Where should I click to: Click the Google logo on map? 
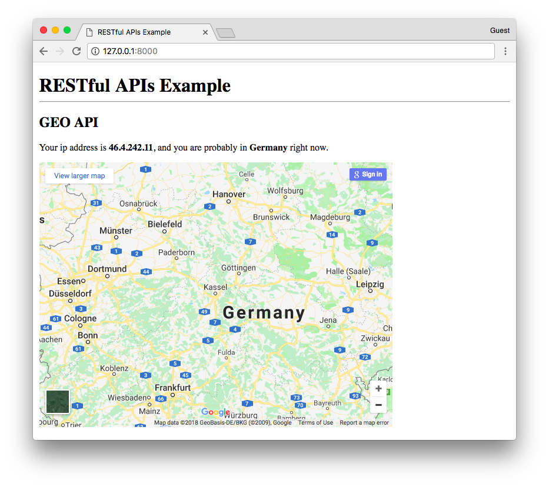click(216, 412)
